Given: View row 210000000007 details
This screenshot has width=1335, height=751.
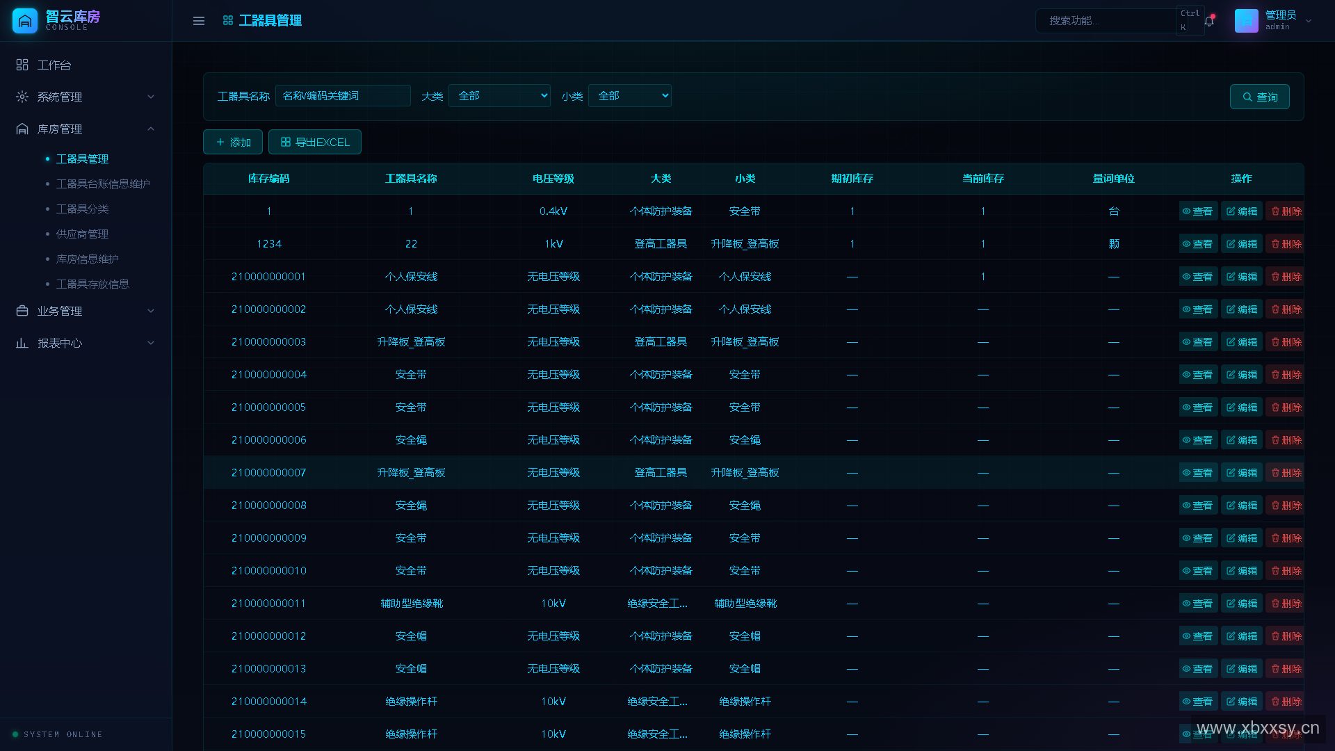Looking at the screenshot, I should (x=1198, y=473).
